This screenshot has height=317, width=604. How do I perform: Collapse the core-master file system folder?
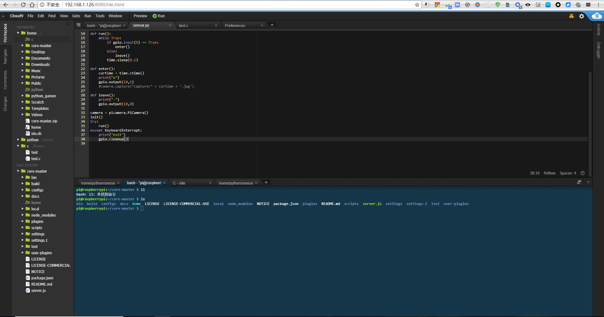[18, 171]
